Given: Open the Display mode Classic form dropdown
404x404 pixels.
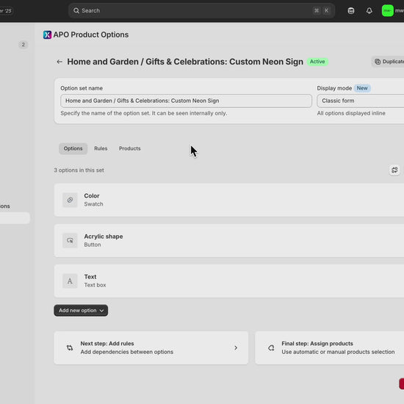Looking at the screenshot, I should [x=361, y=101].
